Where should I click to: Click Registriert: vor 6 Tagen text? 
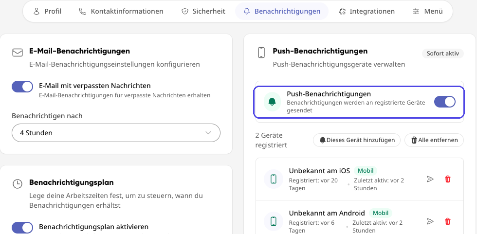click(x=312, y=227)
